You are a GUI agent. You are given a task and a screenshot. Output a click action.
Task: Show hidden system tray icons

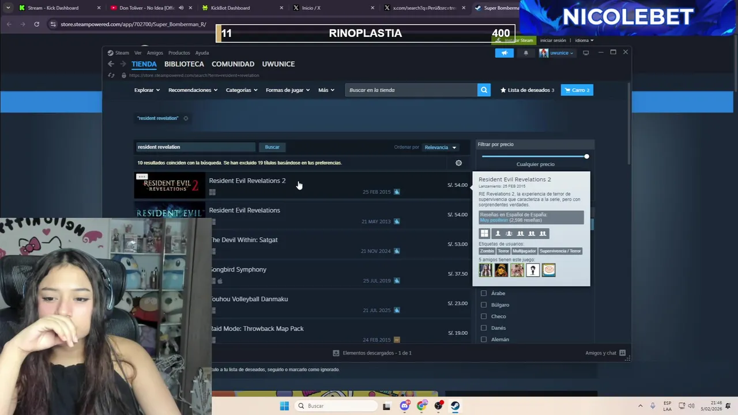(x=640, y=406)
